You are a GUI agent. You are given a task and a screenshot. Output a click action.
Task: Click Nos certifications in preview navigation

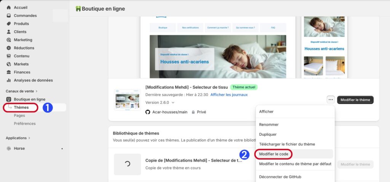[x=190, y=28]
